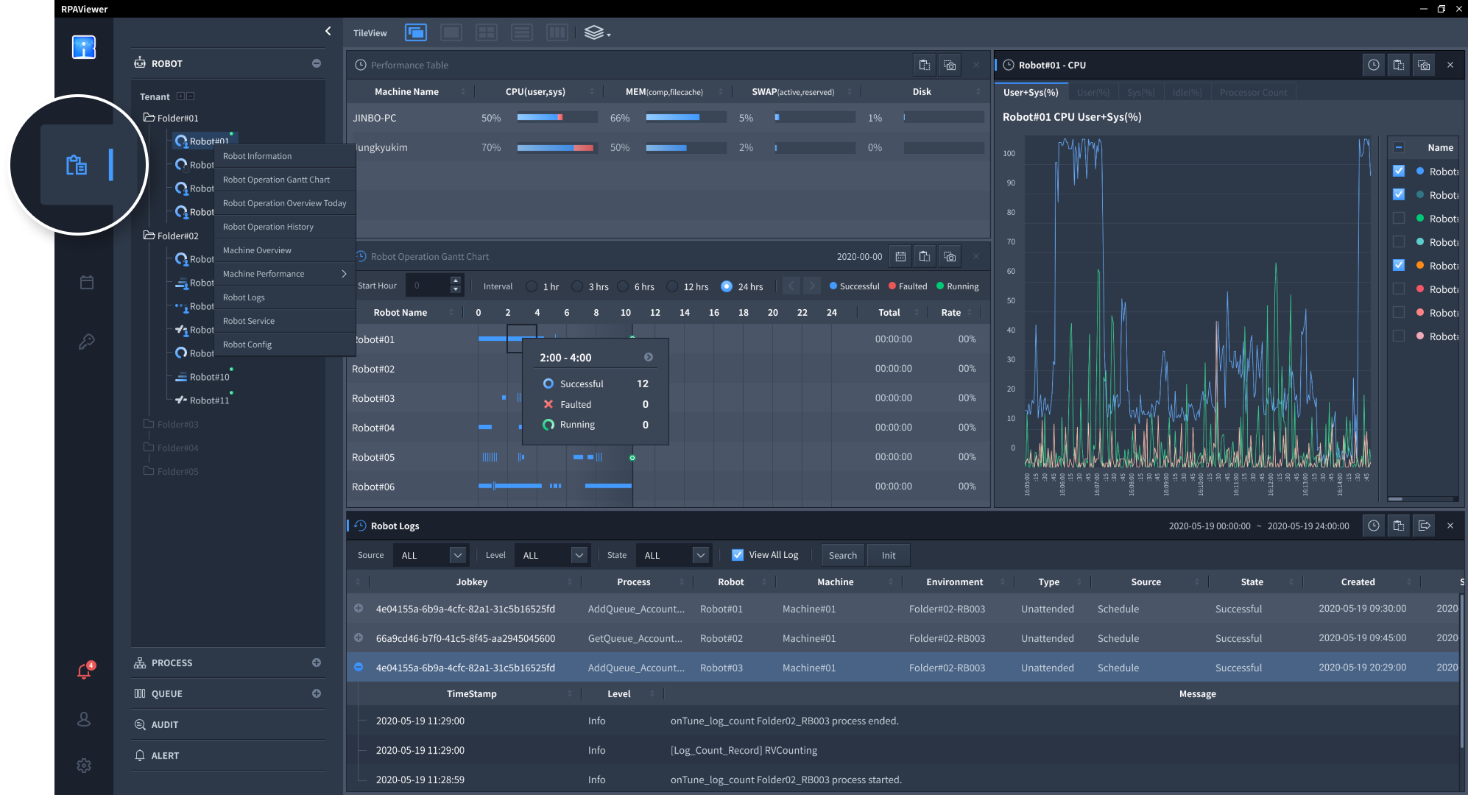1468x795 pixels.
Task: Uncheck the View All Log checkbox
Action: pos(738,555)
